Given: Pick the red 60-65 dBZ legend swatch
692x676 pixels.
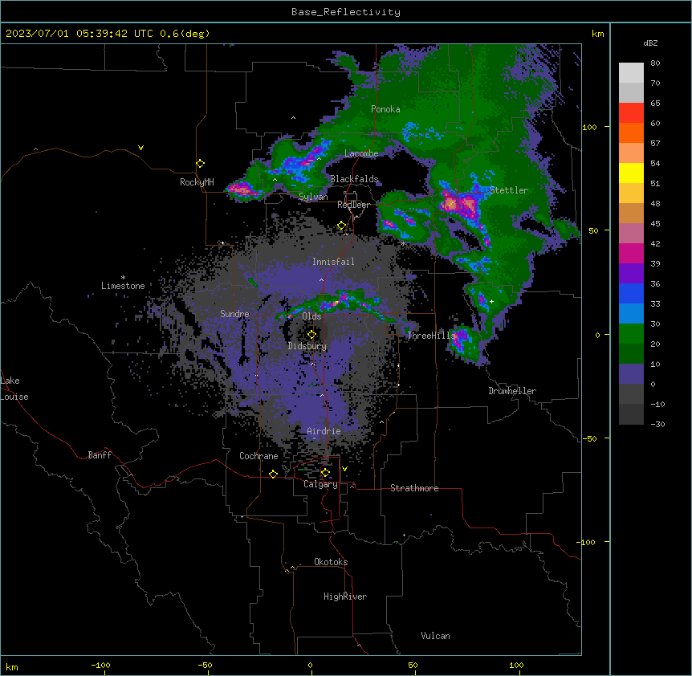Looking at the screenshot, I should point(631,113).
